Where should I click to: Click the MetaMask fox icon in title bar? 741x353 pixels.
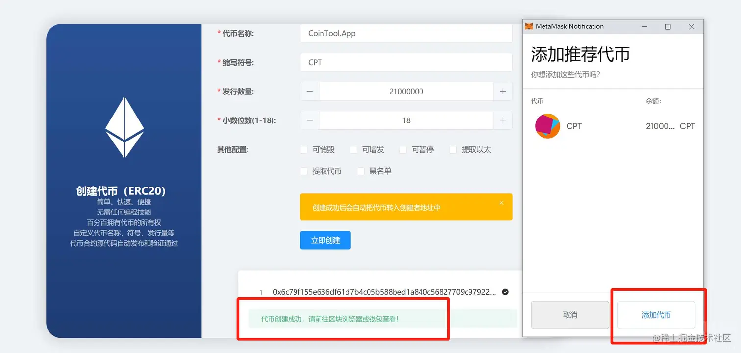[529, 26]
